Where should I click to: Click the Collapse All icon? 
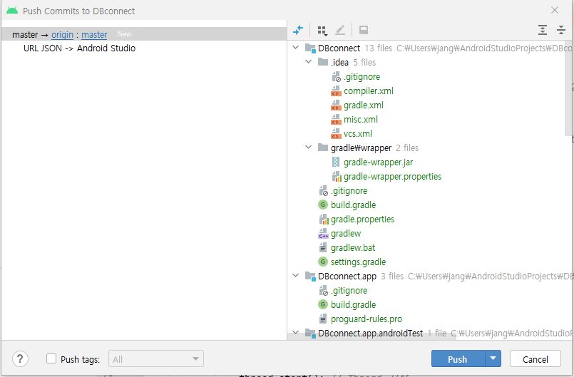pos(561,30)
